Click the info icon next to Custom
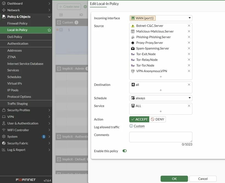Image resolution: width=225 pixels, height=183 pixels. click(x=131, y=126)
